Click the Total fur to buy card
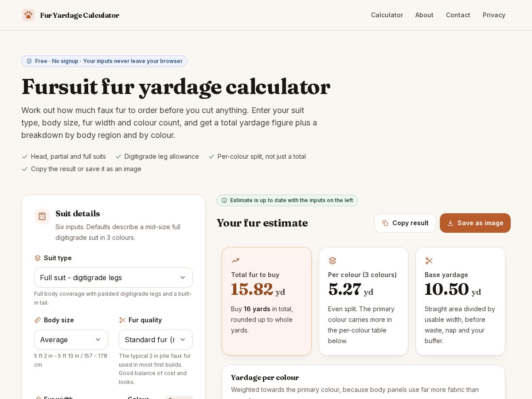The height and width of the screenshot is (399, 532). click(x=266, y=301)
